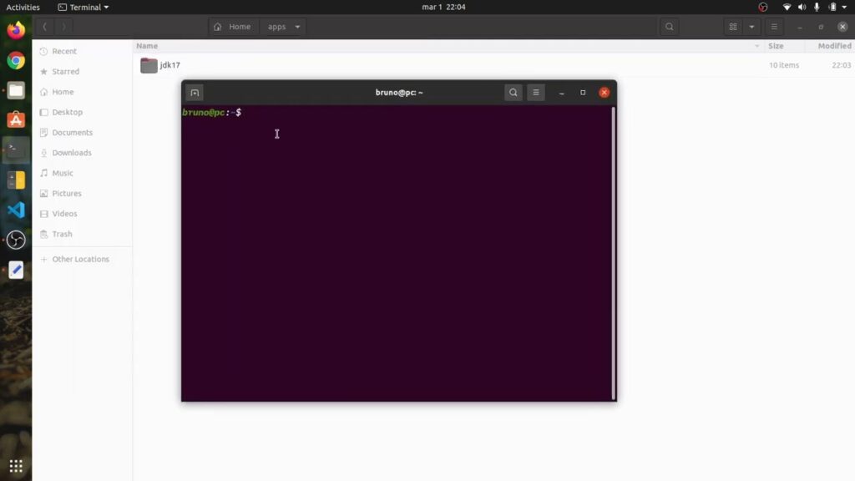The image size is (855, 481).
Task: Show the applications grid
Action: click(x=16, y=466)
